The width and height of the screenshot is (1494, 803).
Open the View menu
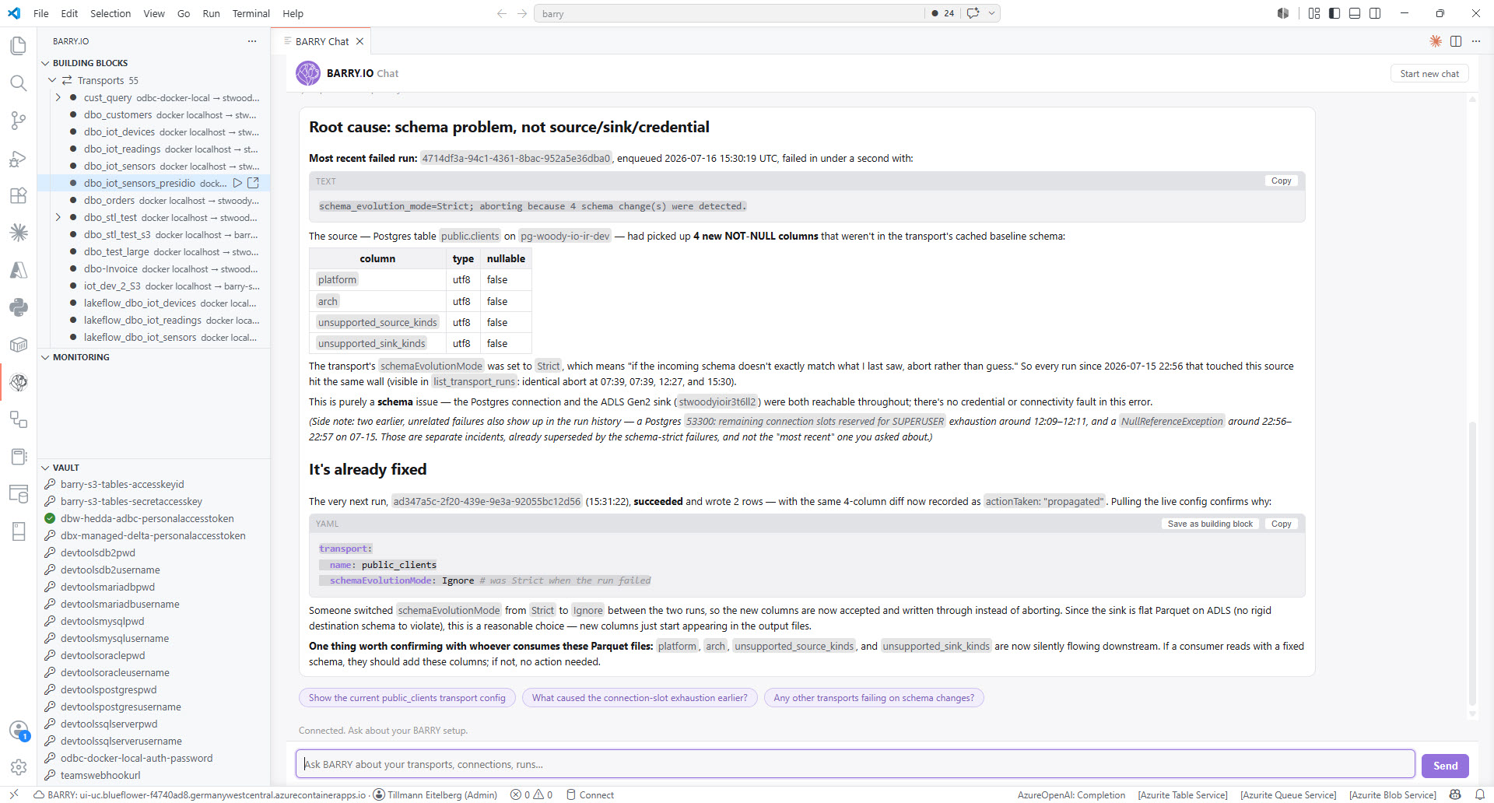coord(154,13)
